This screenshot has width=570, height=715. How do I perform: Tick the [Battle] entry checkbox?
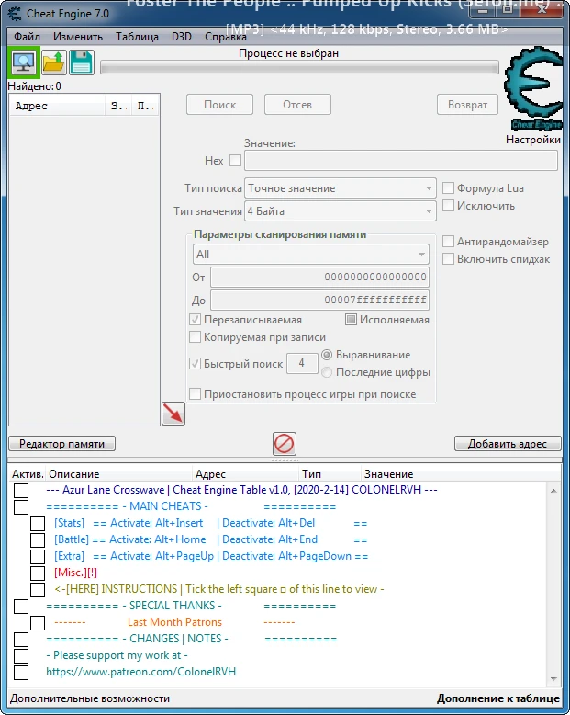pos(38,539)
